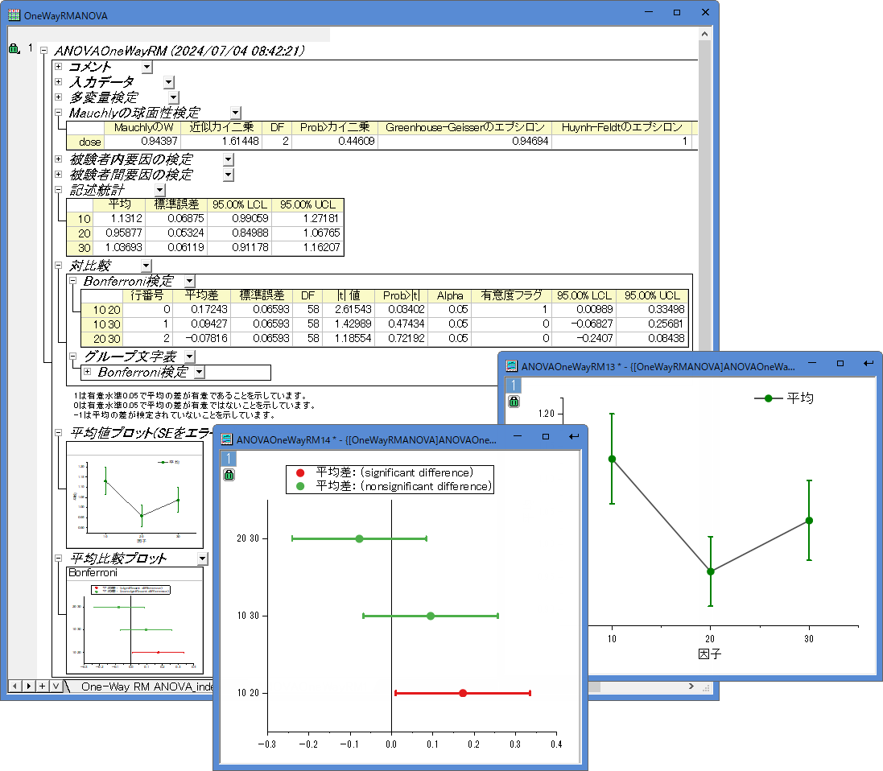Click the green lock icon beside ANOVAOneWayRM
Image resolution: width=883 pixels, height=771 pixels.
[x=14, y=49]
